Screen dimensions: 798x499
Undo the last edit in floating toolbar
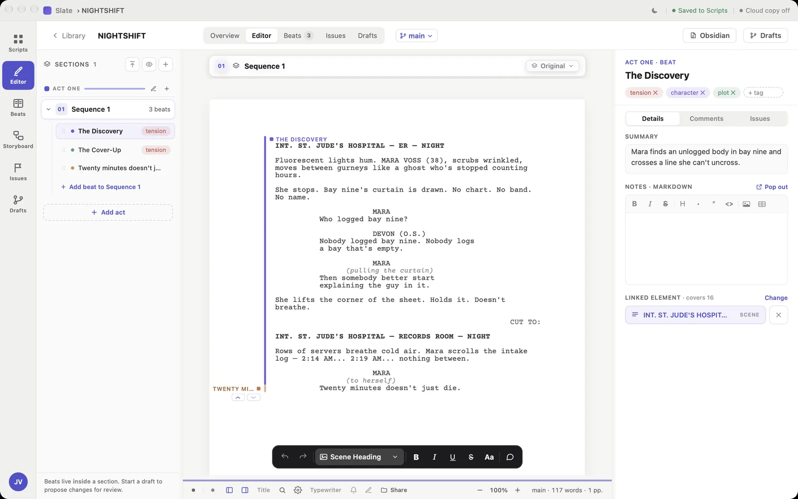[285, 457]
